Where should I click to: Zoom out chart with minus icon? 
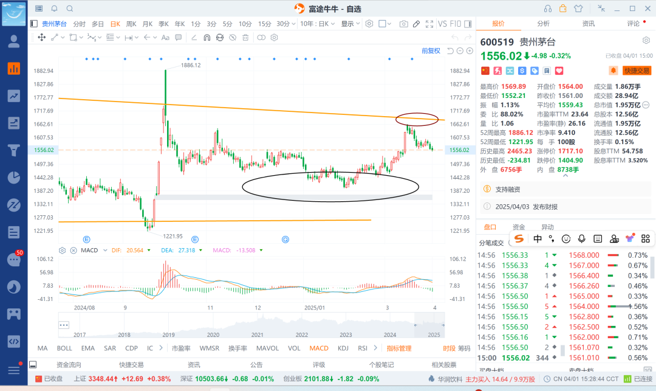coord(460,50)
